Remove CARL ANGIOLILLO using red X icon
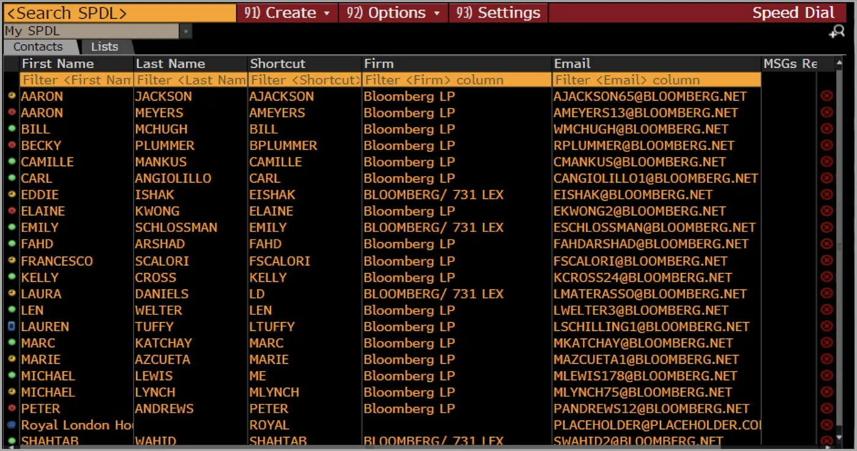857x451 pixels. (826, 178)
